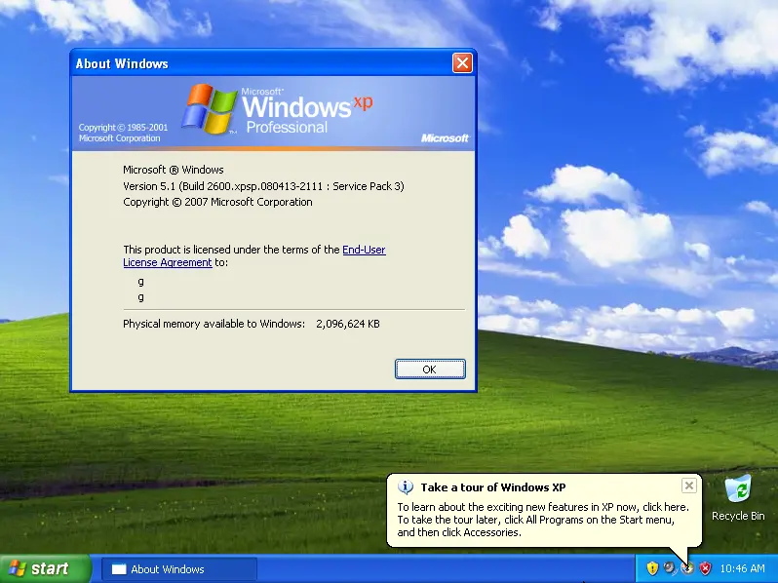Click the yellow Windows Update shield tray icon
Image resolution: width=778 pixels, height=583 pixels.
pos(652,568)
